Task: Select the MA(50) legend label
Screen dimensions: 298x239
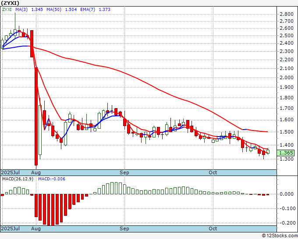Action: click(54, 10)
